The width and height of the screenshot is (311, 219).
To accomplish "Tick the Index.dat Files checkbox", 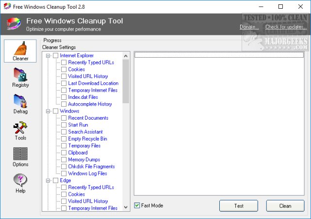I will pyautogui.click(x=64, y=97).
